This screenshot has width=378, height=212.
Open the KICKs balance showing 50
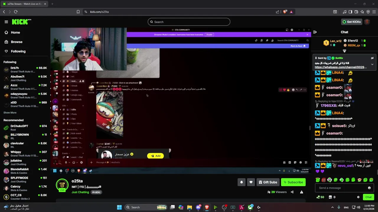coord(320,197)
